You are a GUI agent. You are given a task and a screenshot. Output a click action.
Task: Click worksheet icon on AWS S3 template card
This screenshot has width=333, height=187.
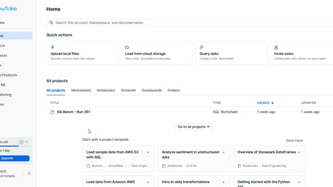coord(88,166)
